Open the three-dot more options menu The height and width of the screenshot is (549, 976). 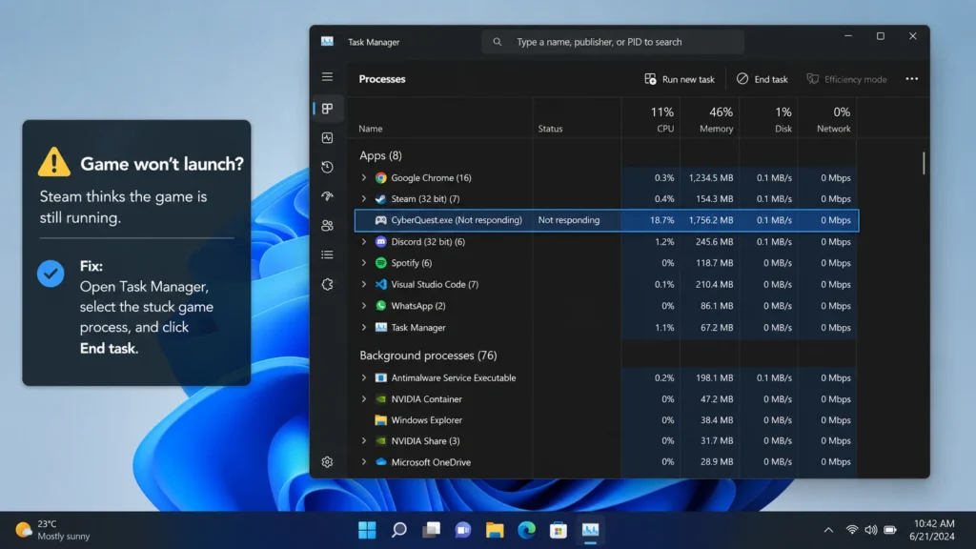pyautogui.click(x=912, y=79)
